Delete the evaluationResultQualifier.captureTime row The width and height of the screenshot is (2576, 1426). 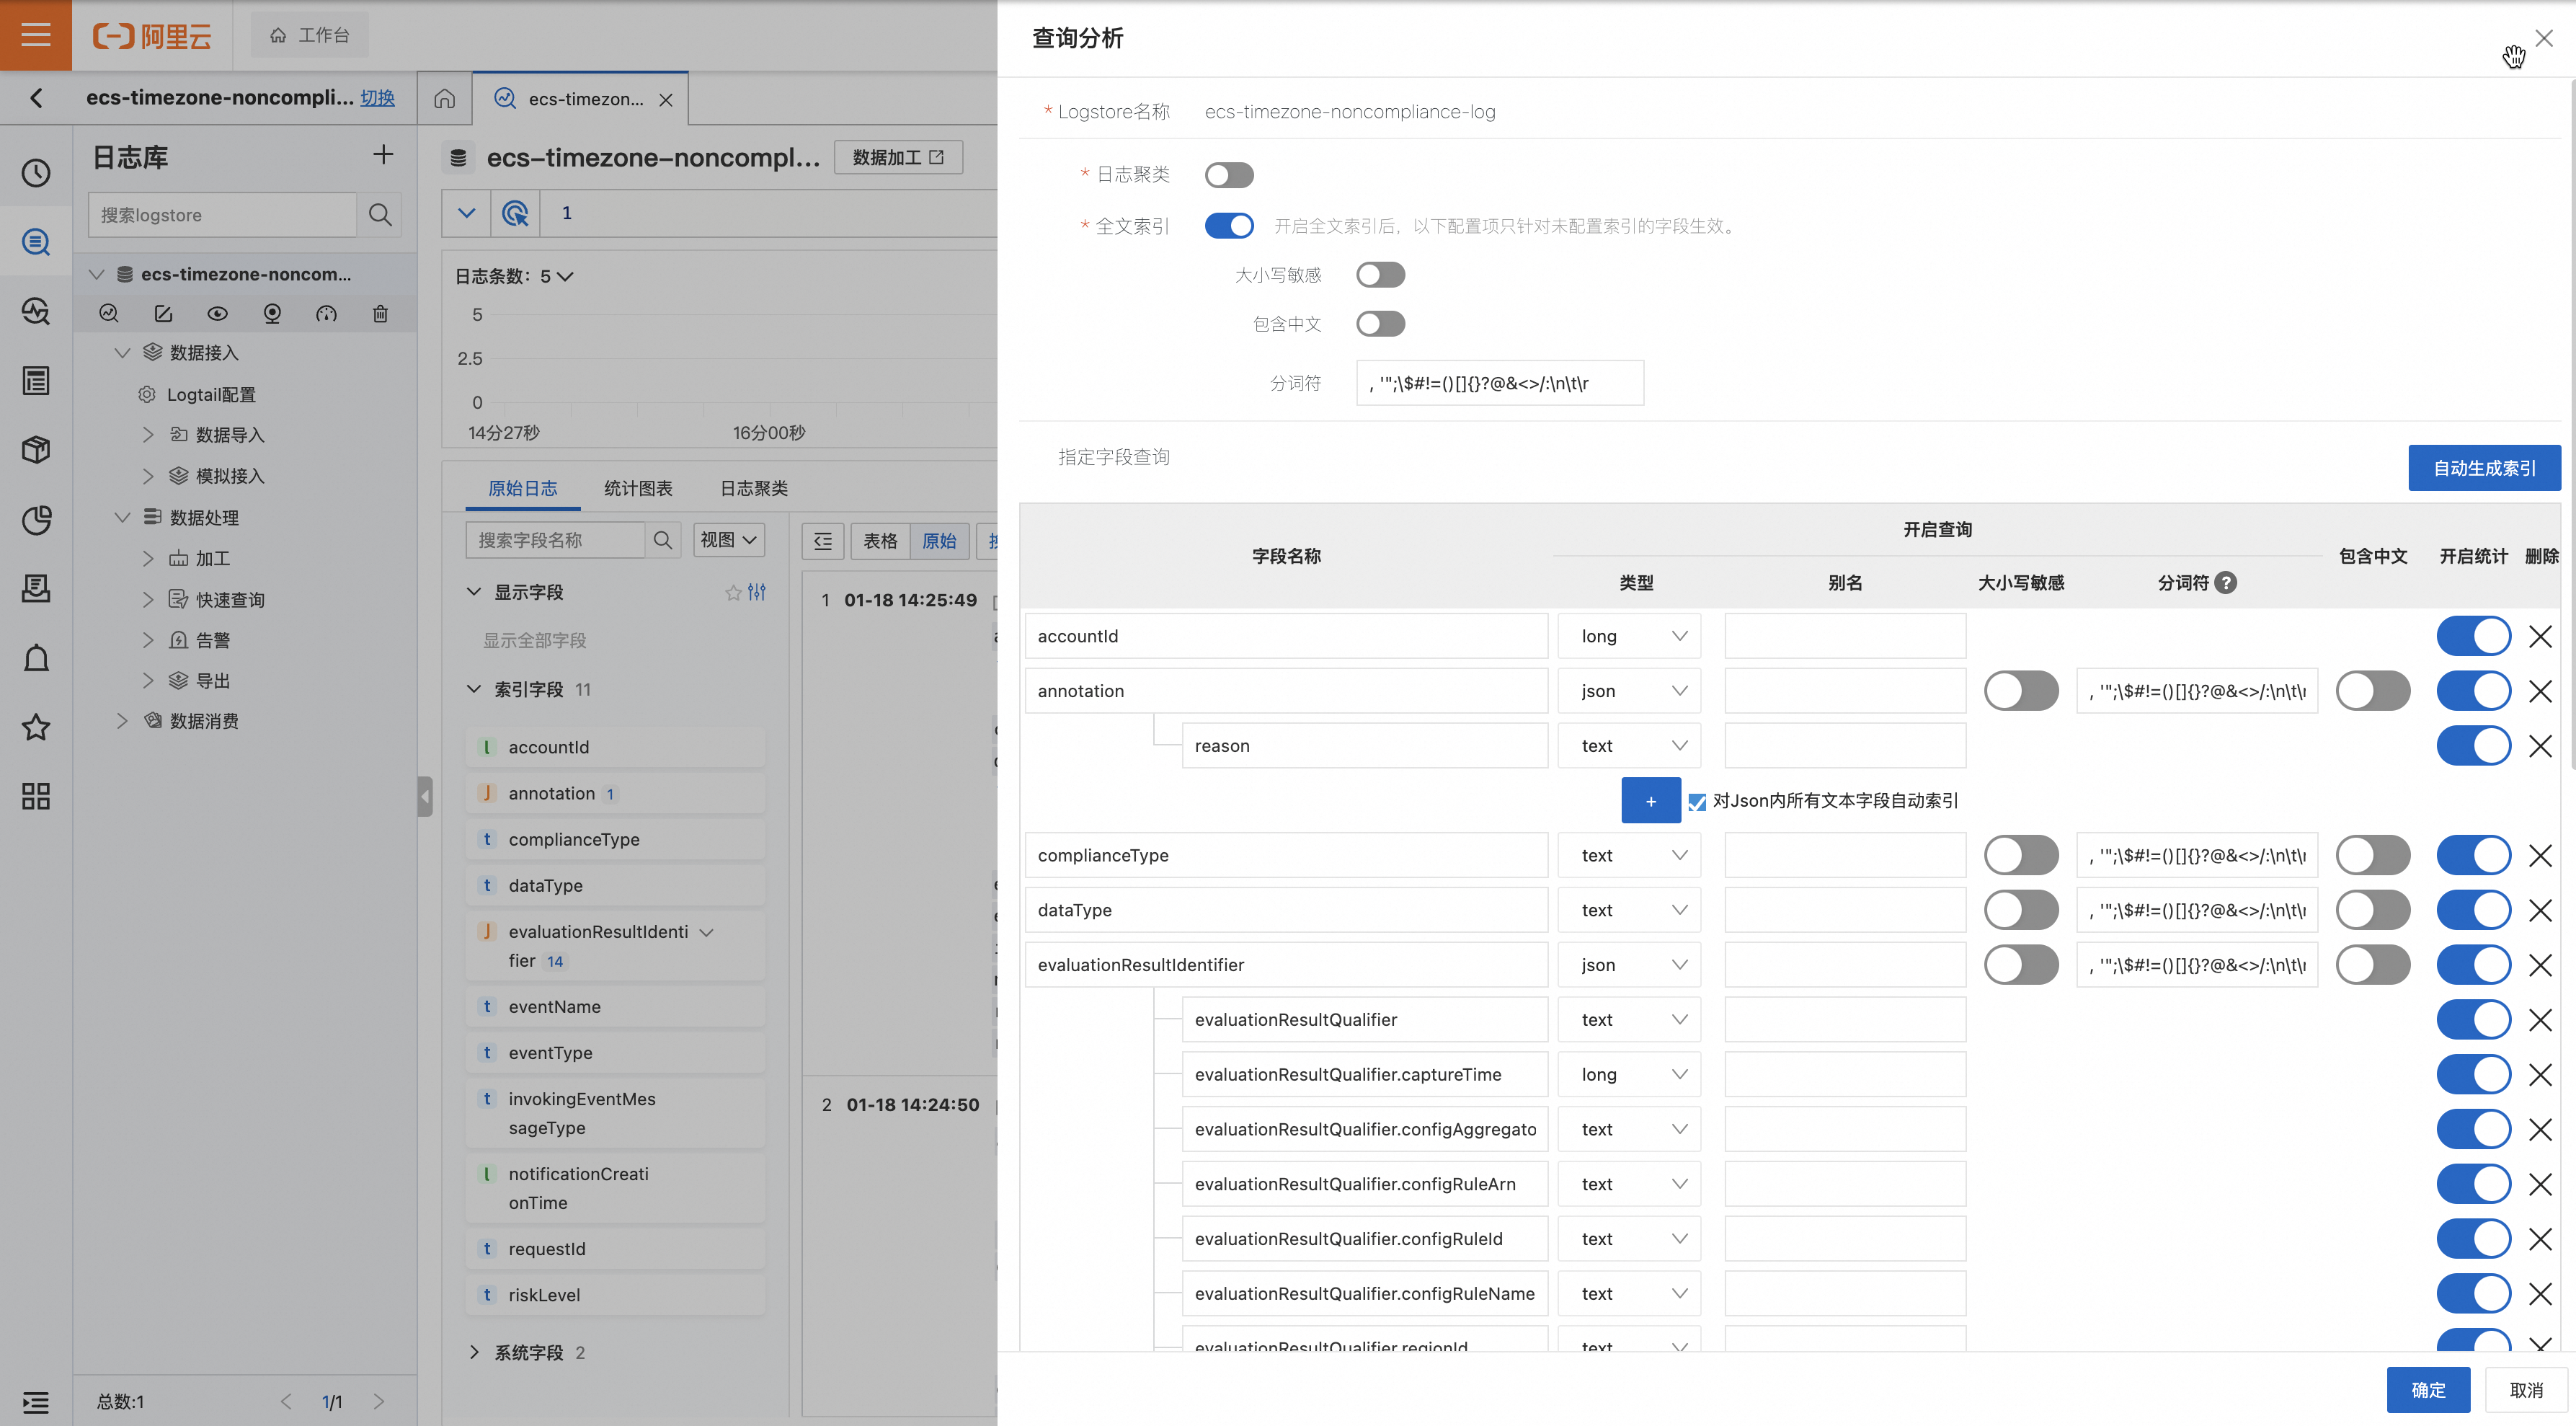pos(2540,1075)
